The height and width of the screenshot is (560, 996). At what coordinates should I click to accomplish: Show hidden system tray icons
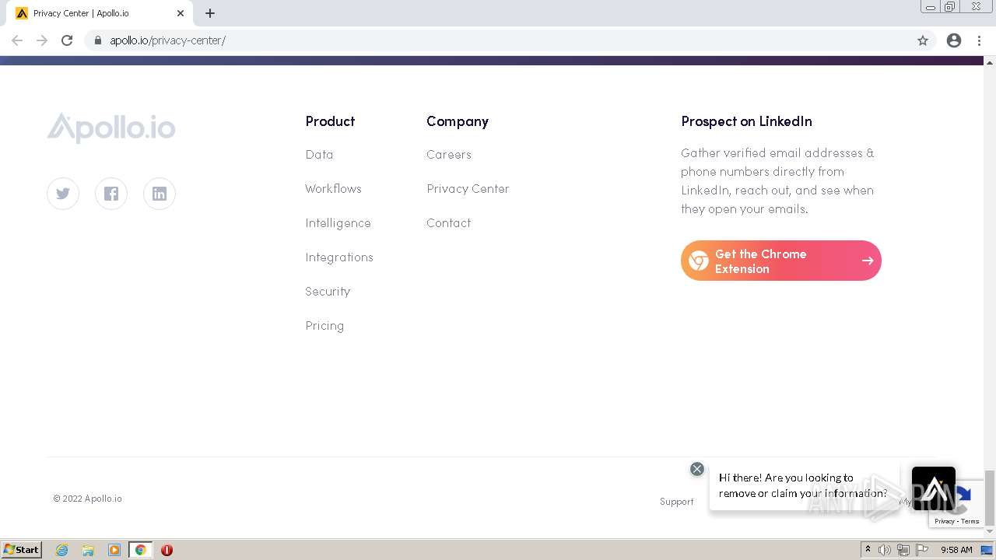point(868,550)
